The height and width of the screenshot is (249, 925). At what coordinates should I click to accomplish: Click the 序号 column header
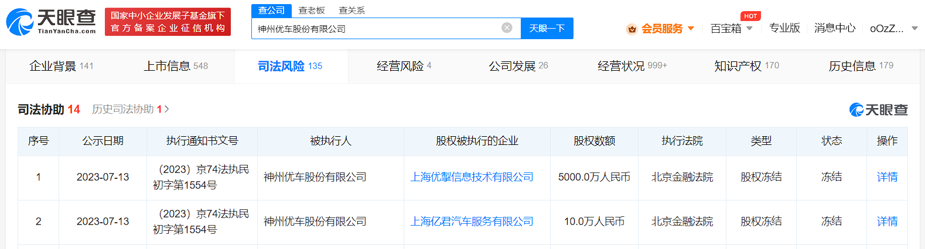[x=38, y=141]
